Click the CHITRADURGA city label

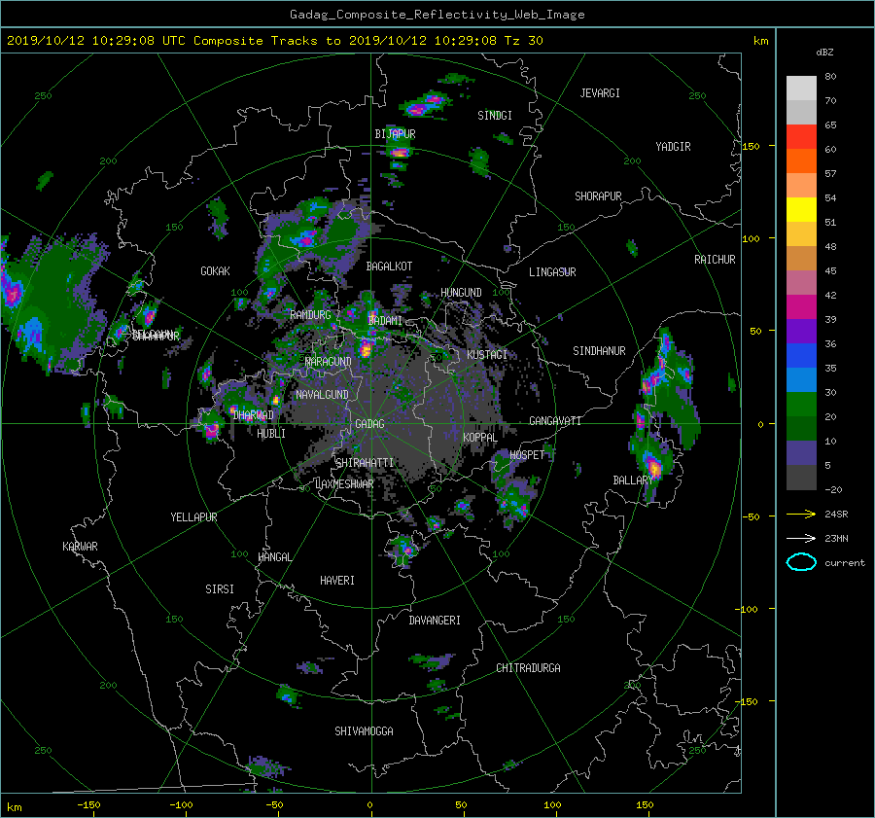tap(528, 668)
